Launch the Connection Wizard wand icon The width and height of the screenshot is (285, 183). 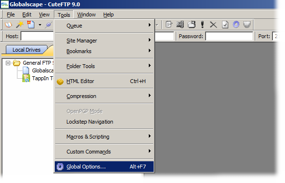19,25
